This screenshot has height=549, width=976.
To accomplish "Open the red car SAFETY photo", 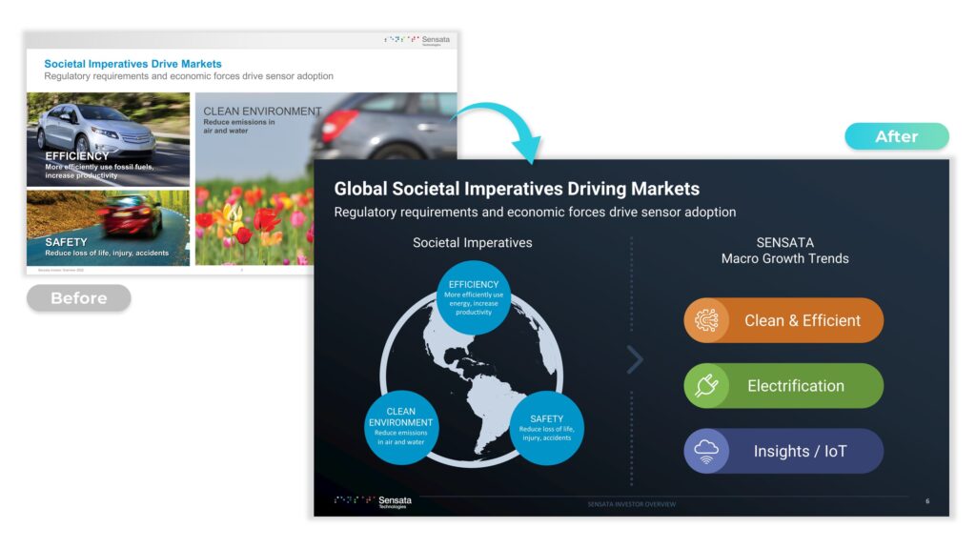I will 108,228.
